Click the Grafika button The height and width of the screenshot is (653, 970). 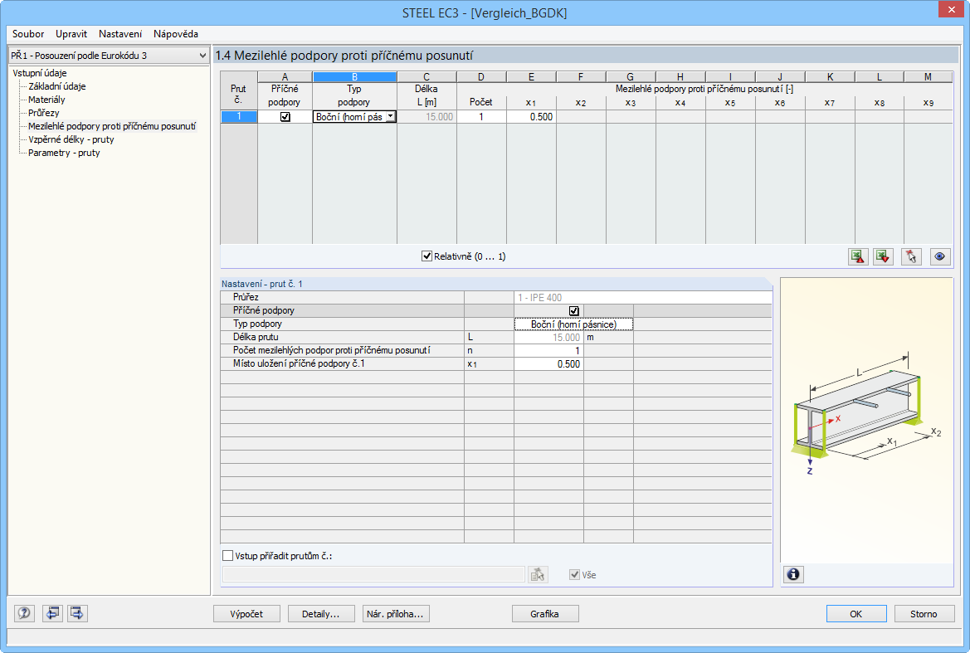click(545, 614)
